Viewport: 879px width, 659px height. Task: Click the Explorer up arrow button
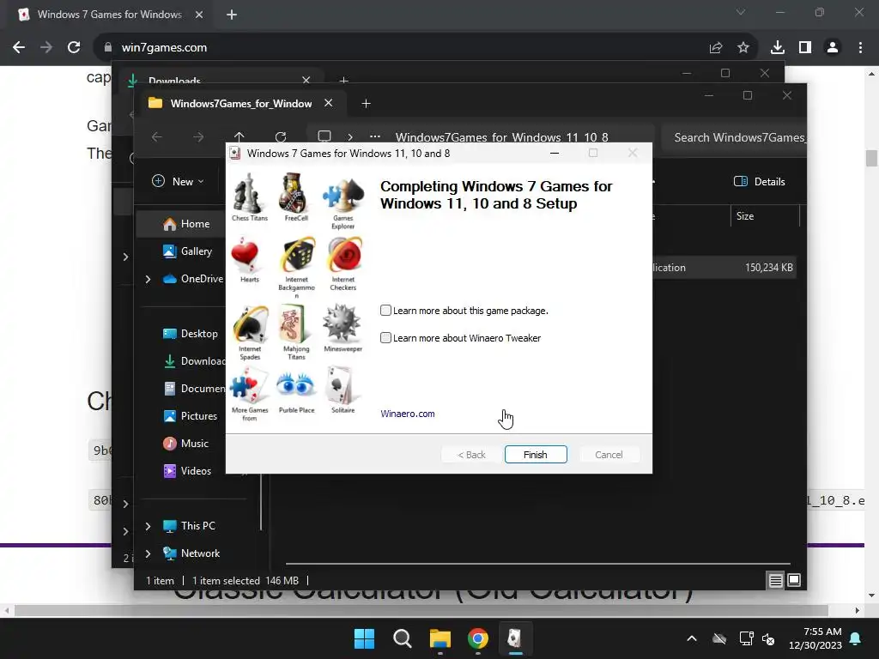point(239,136)
